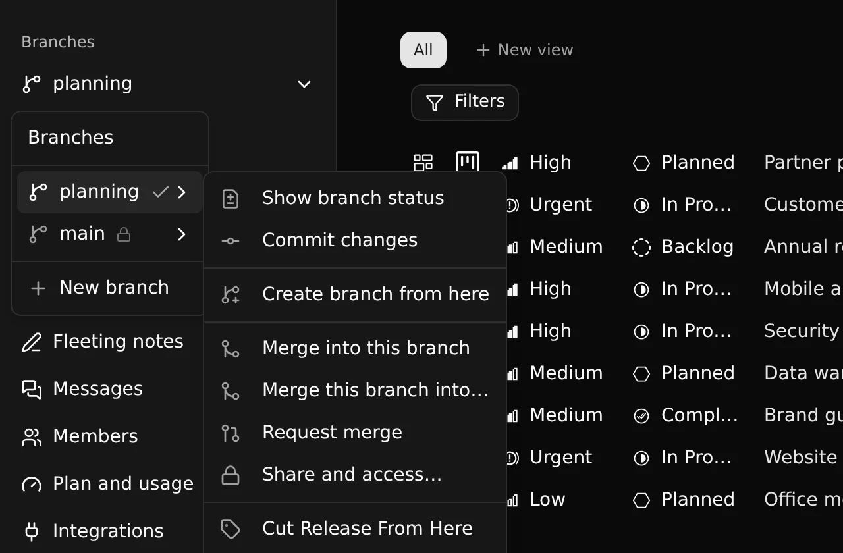843x553 pixels.
Task: Open the planning branch dropdown chevron
Action: (304, 84)
